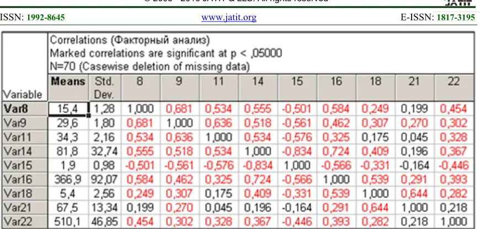Select the 'Std. Dev.' column header
This screenshot has height=229, width=480.
tap(105, 88)
